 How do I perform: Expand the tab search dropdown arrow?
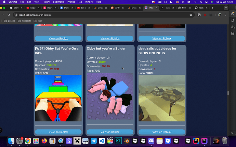[x=226, y=8]
